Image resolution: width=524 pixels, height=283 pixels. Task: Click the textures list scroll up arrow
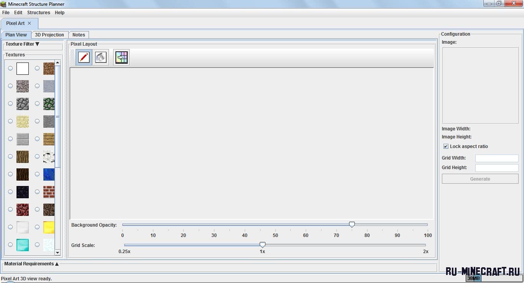(58, 63)
